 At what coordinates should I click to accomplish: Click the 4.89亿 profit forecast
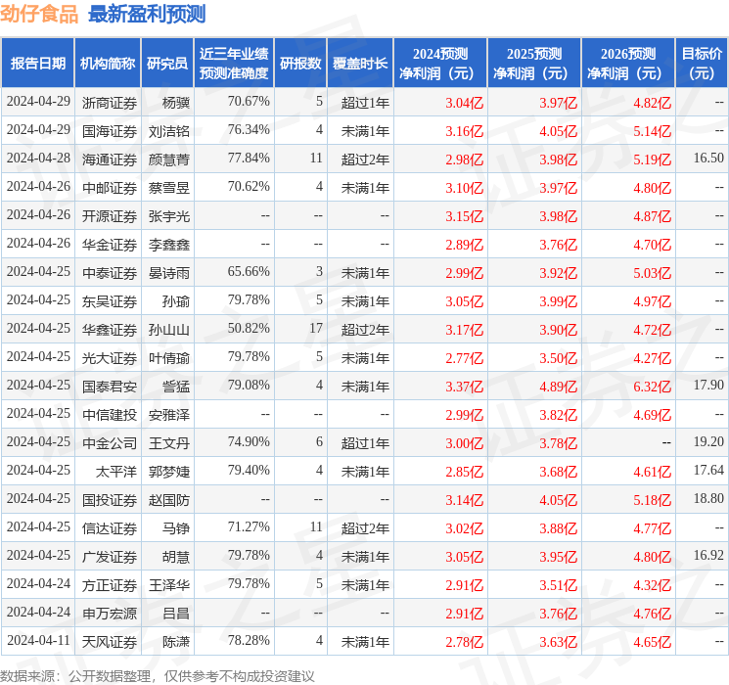click(559, 386)
